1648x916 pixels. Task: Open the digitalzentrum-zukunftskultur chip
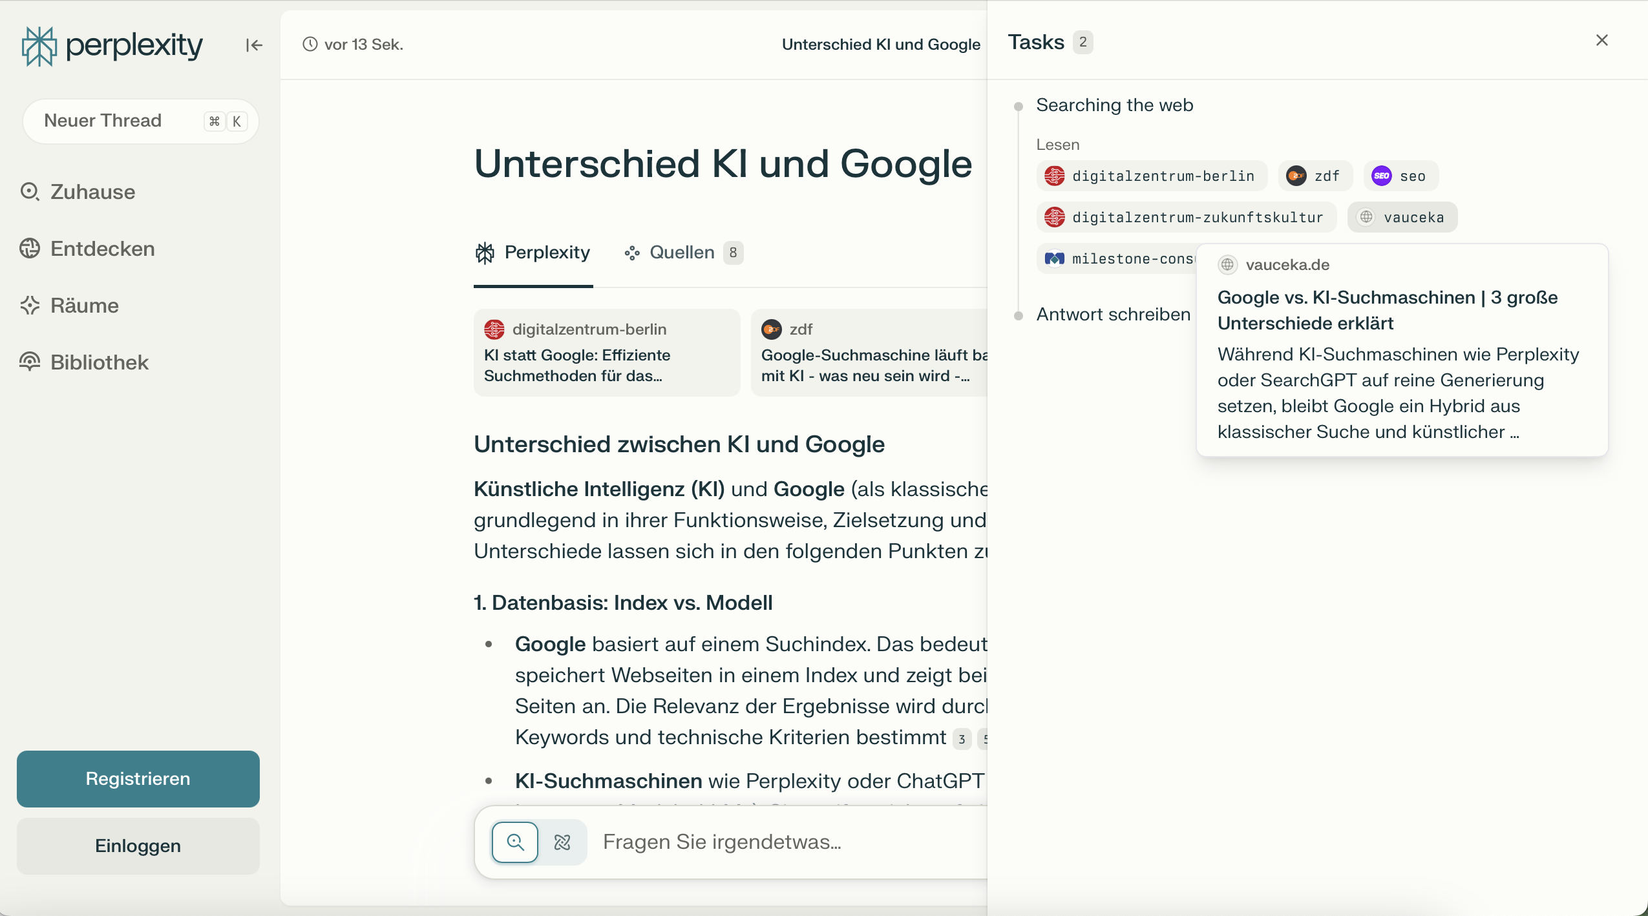1187,217
